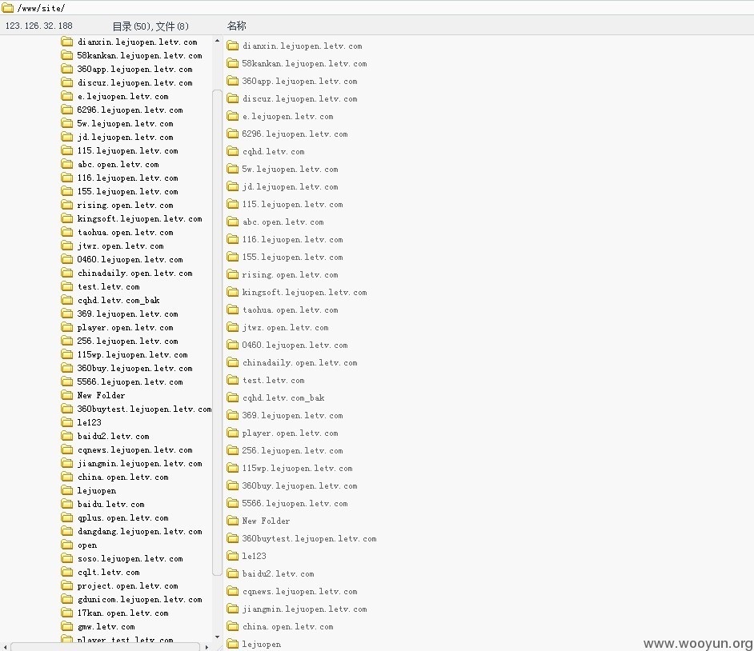Click left tree horizontal scrollbar thumb
This screenshot has width=754, height=651.
pos(106,647)
